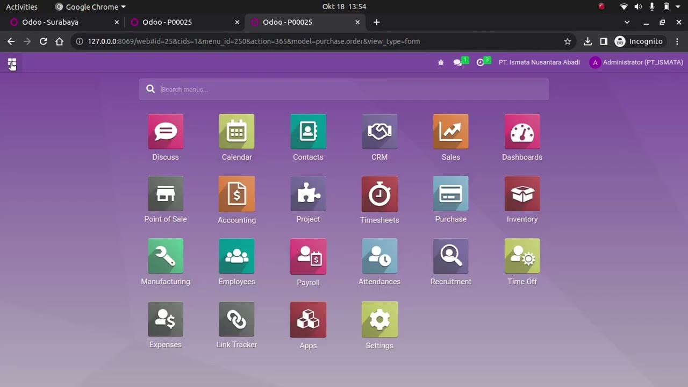Launch the Manufacturing app

tap(166, 262)
